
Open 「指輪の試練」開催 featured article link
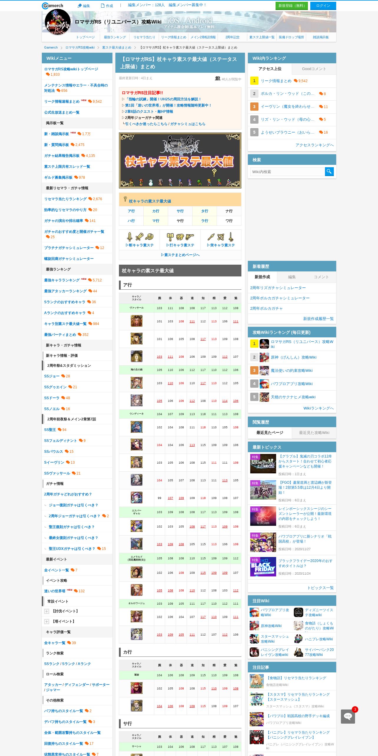click(x=163, y=99)
